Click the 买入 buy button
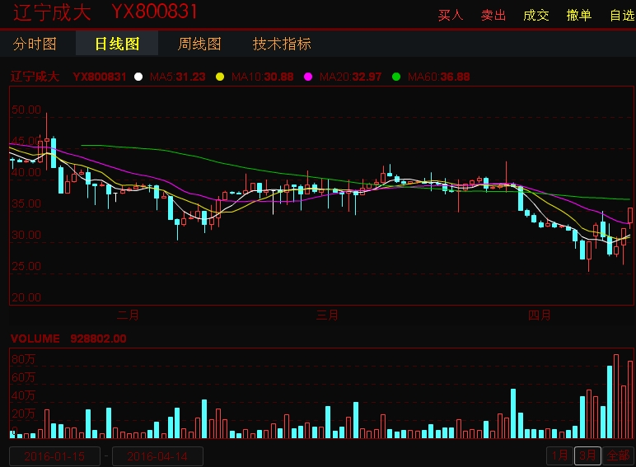 451,15
